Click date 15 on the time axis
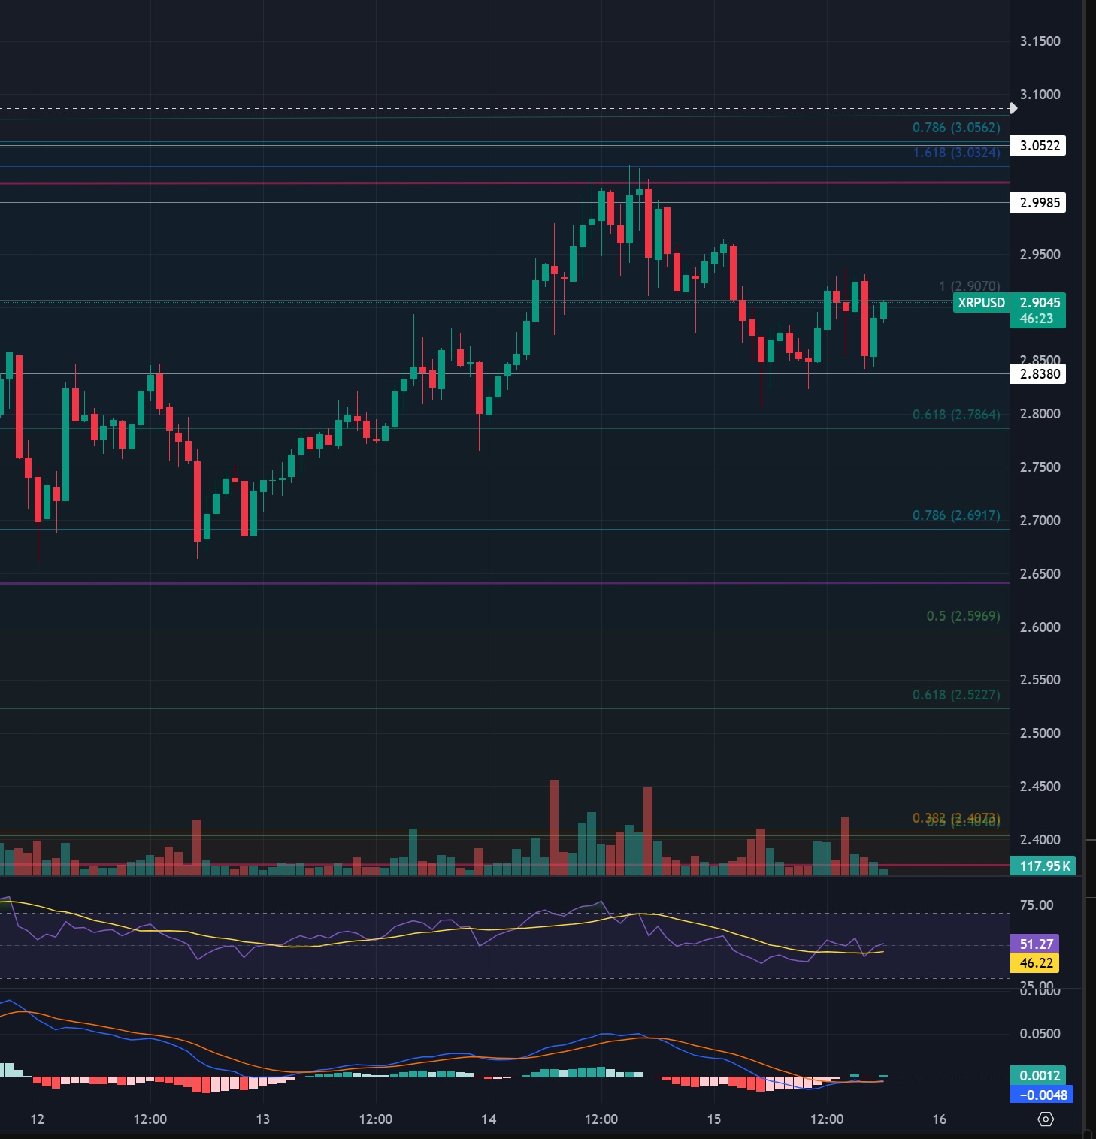Screen dimensions: 1096x1139 pyautogui.click(x=714, y=1119)
